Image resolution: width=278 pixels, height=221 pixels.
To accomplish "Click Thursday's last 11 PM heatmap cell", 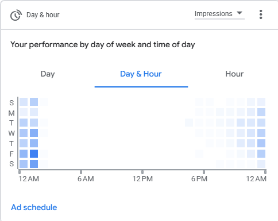I will tap(261, 143).
